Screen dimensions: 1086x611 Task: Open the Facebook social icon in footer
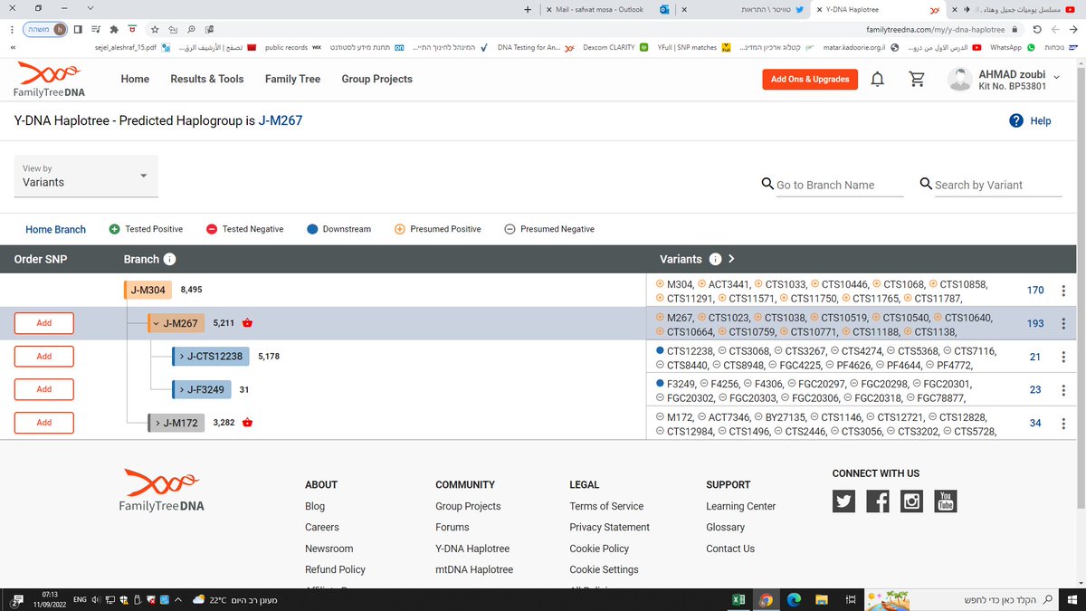878,501
